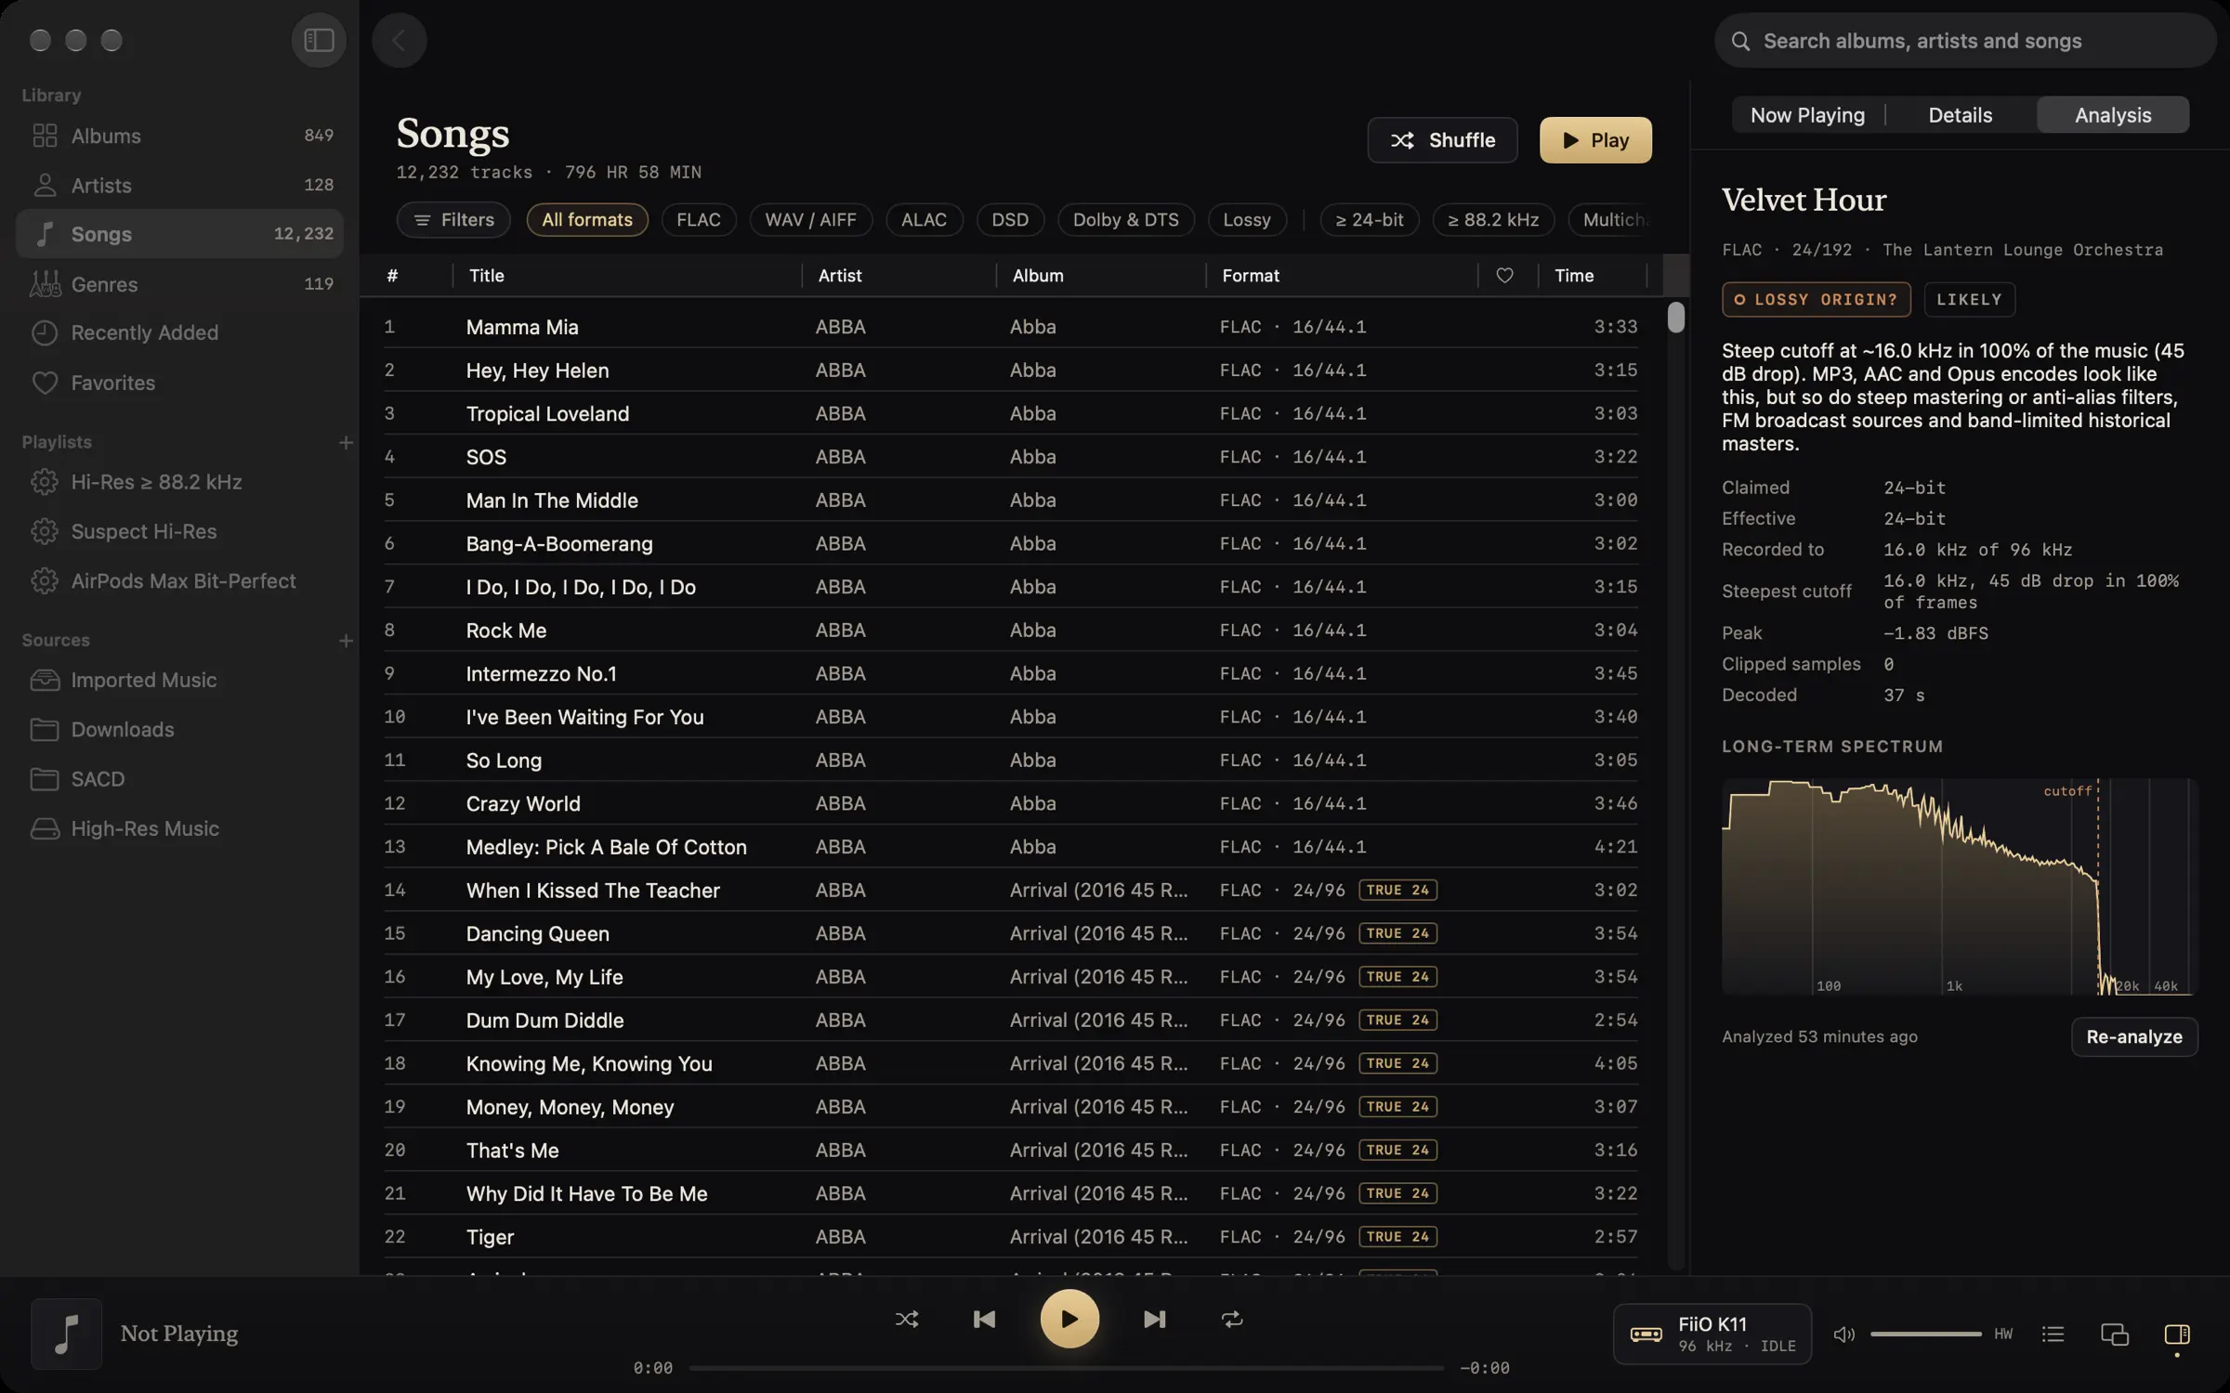Add a new playlist with the plus icon
The image size is (2230, 1393).
click(x=346, y=443)
